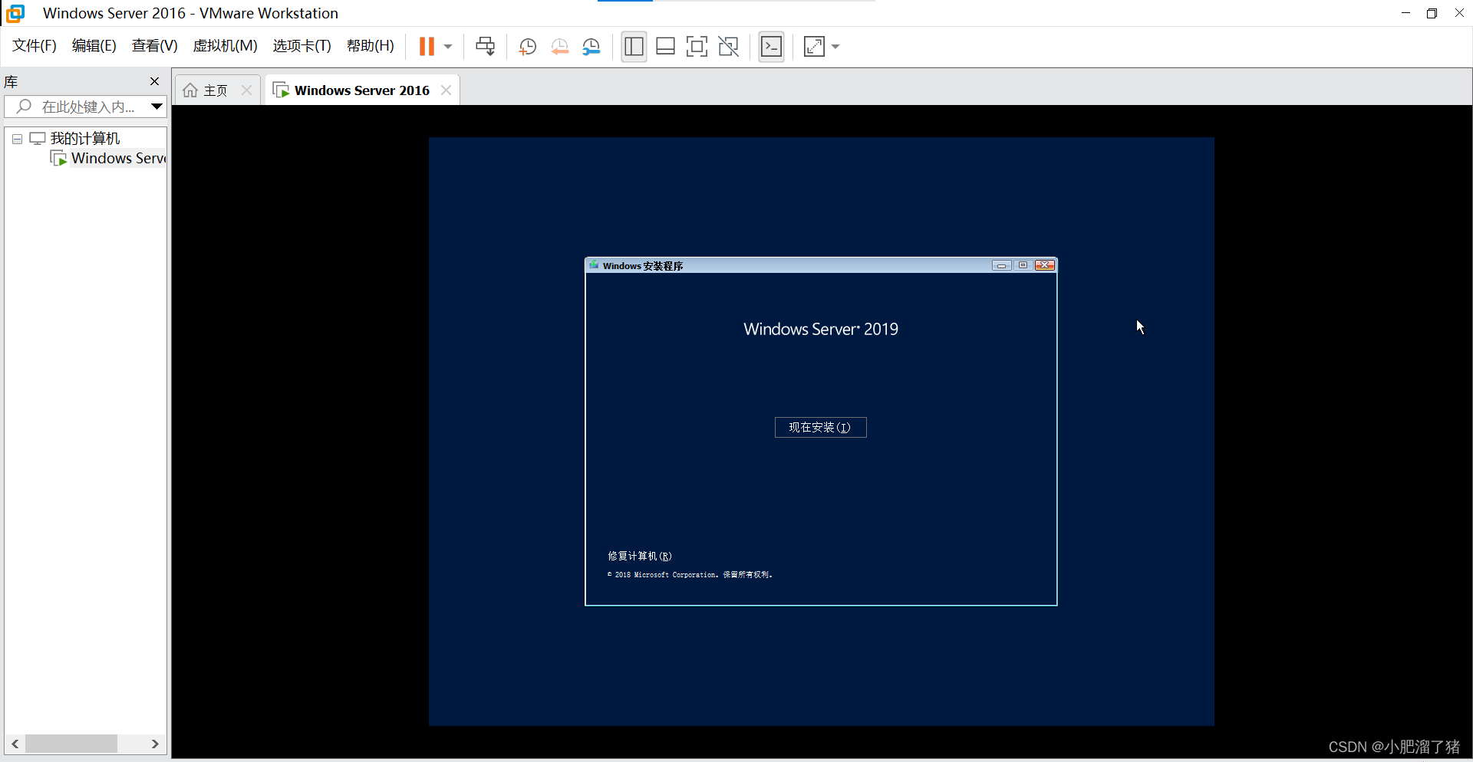The image size is (1473, 762).
Task: Enter full screen mode
Action: (697, 47)
